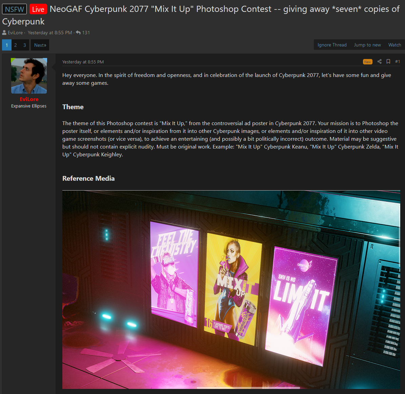
Task: Watch this thread
Action: (x=395, y=45)
